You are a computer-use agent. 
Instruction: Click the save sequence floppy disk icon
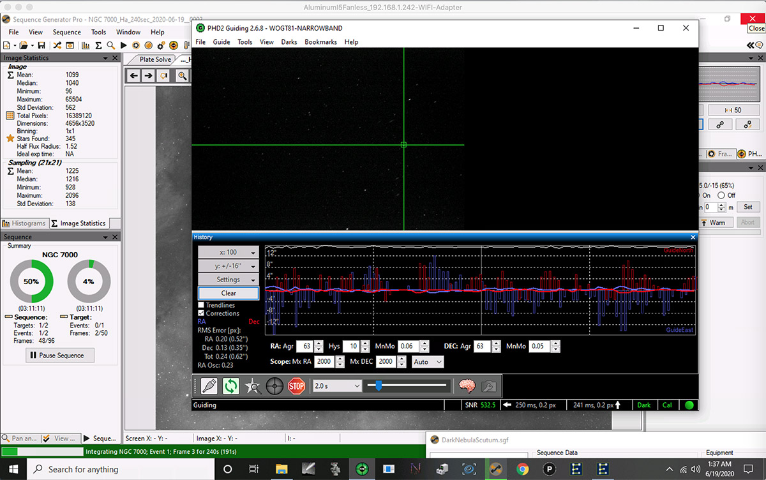coord(41,45)
